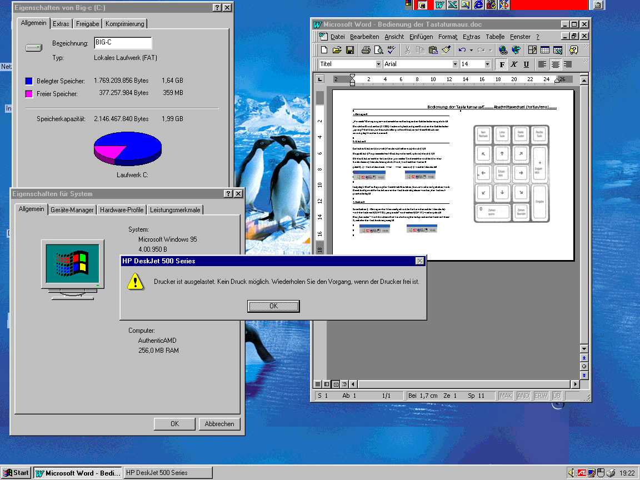Click the blue Belegter Speicher color box
Image resolution: width=640 pixels, height=480 pixels.
(28, 81)
